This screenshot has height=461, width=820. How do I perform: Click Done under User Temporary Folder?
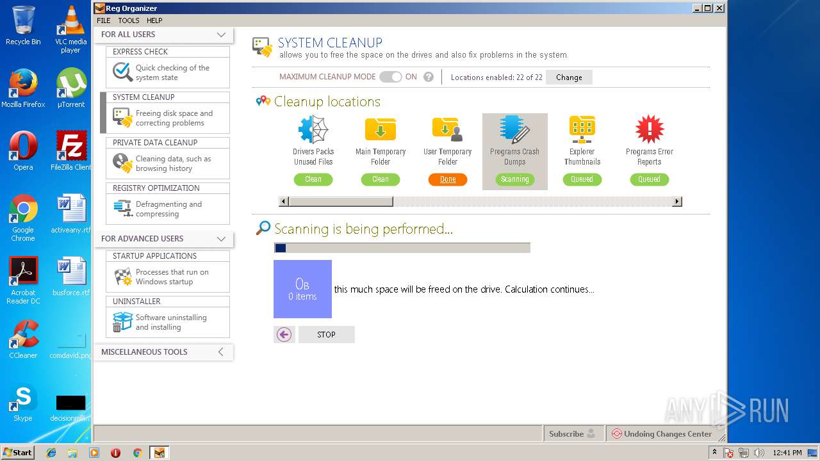448,179
